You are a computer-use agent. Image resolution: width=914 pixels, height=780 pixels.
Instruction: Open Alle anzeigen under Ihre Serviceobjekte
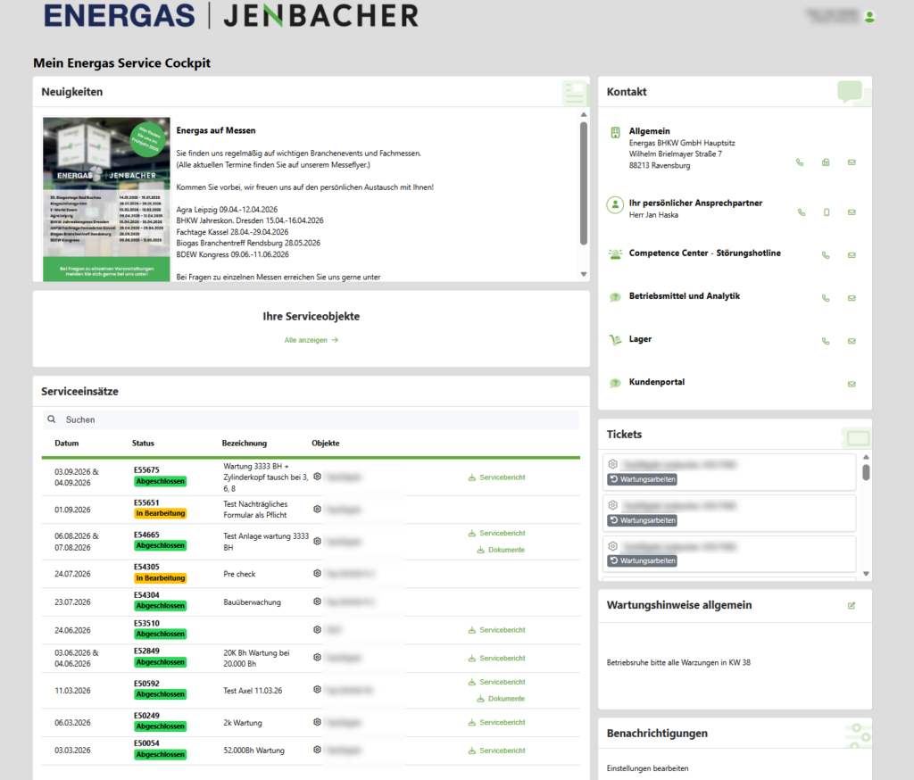tap(312, 340)
